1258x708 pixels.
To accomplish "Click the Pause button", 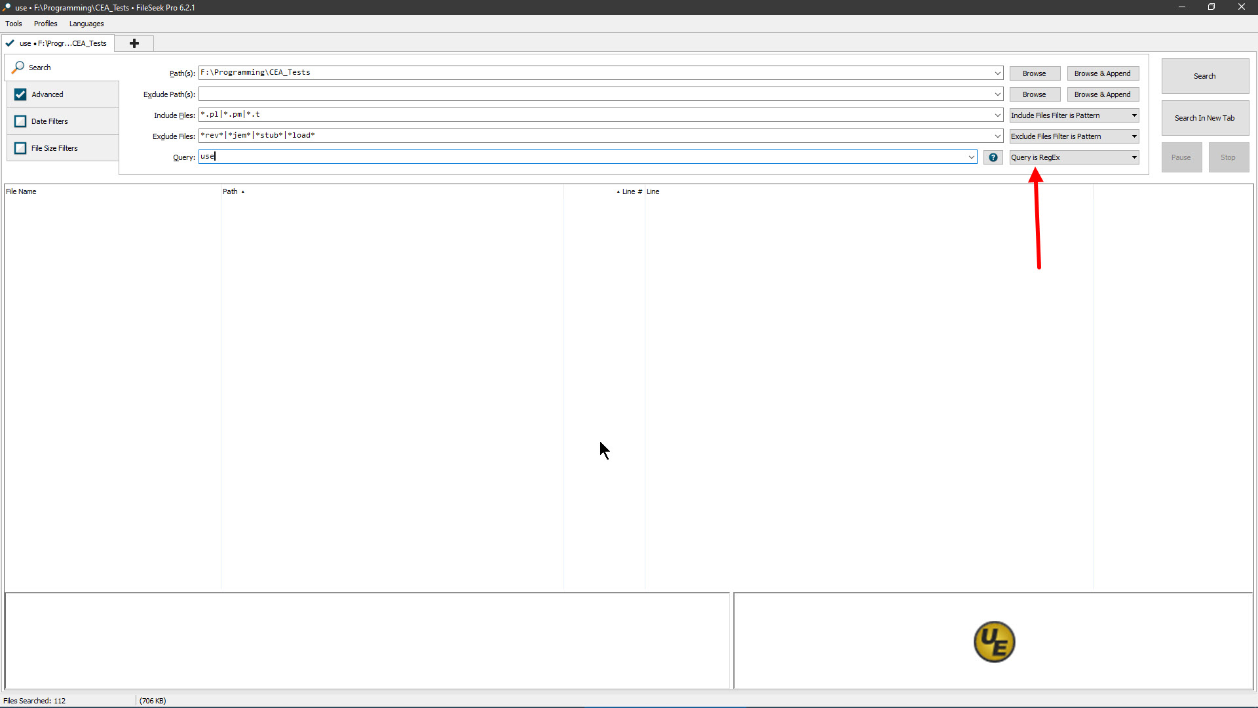I will [x=1181, y=157].
